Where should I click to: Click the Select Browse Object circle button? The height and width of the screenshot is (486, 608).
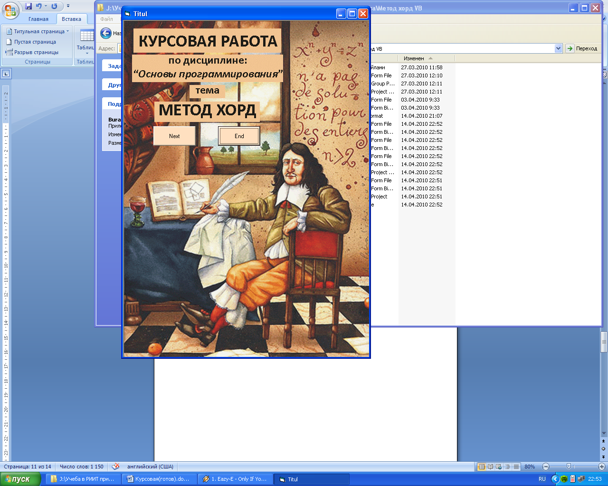tap(604, 449)
